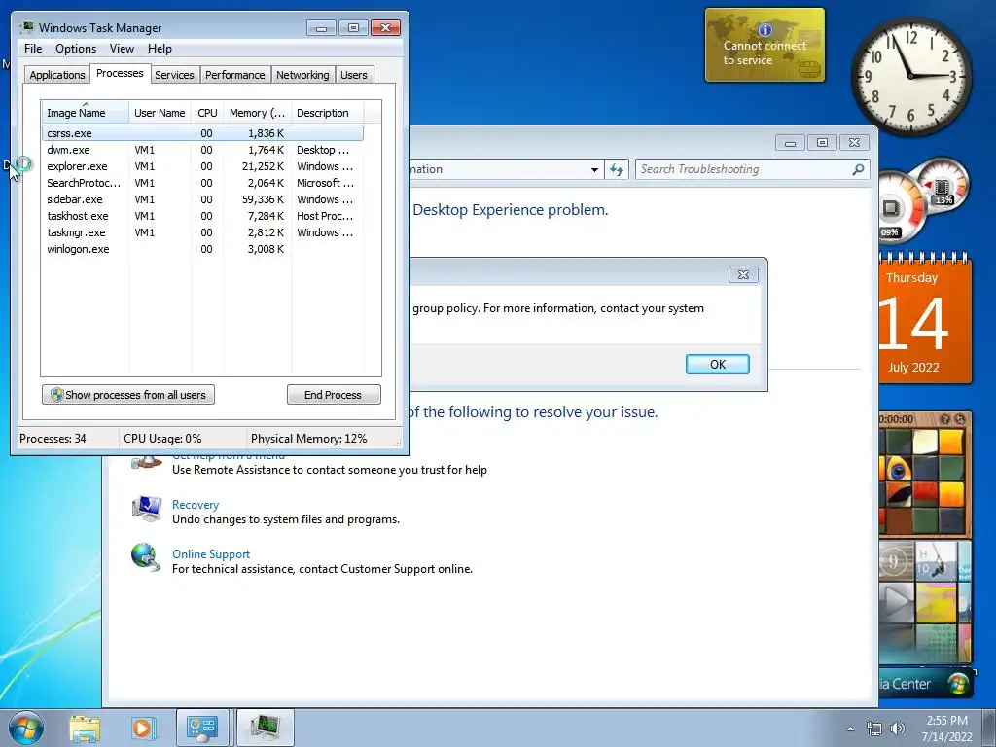The width and height of the screenshot is (996, 747).
Task: Click the puzzle gadget timer 0:00:00
Action: click(x=896, y=419)
